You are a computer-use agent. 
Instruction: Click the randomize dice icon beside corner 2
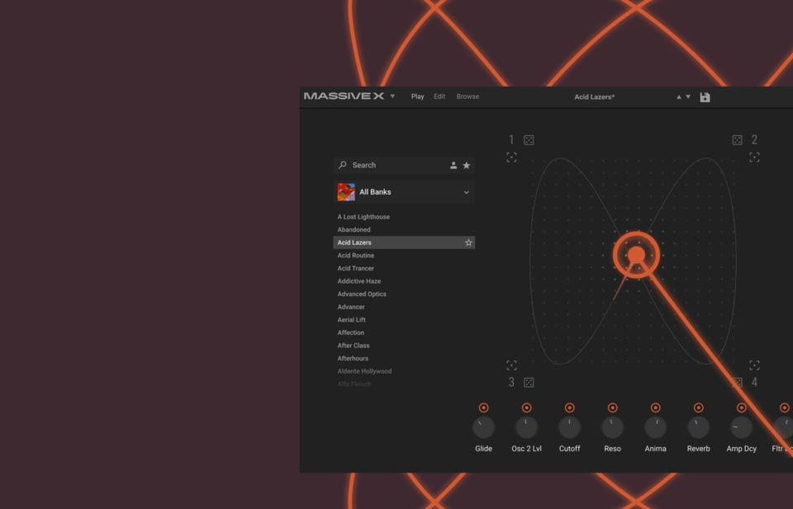[737, 140]
